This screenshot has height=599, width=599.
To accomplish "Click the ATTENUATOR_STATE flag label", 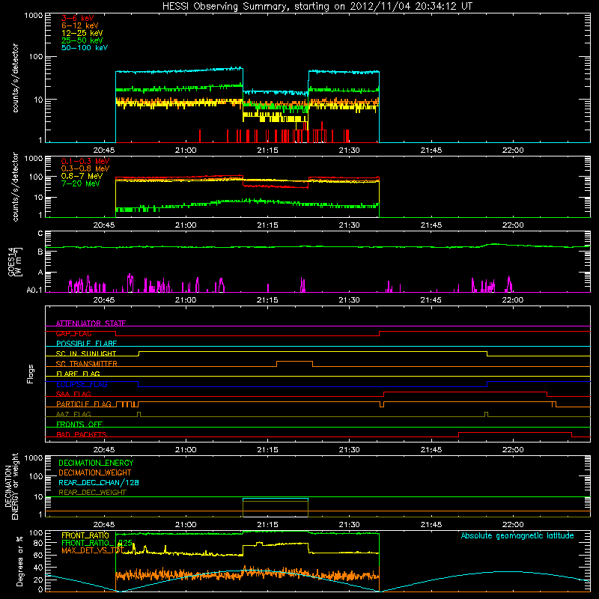I will click(91, 323).
